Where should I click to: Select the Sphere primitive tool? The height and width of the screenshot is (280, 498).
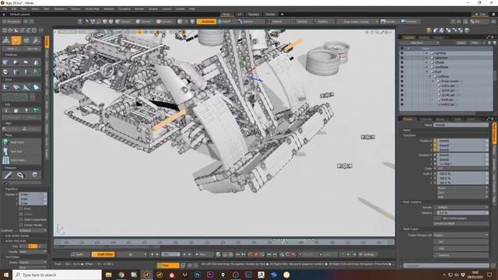(16, 62)
